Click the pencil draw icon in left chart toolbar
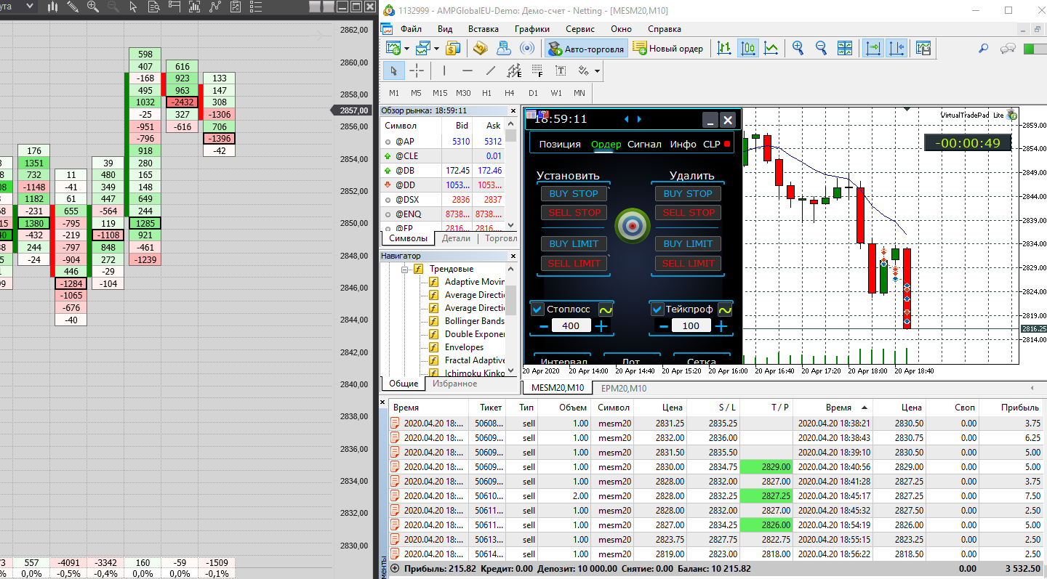The height and width of the screenshot is (579, 1047). coord(73,7)
